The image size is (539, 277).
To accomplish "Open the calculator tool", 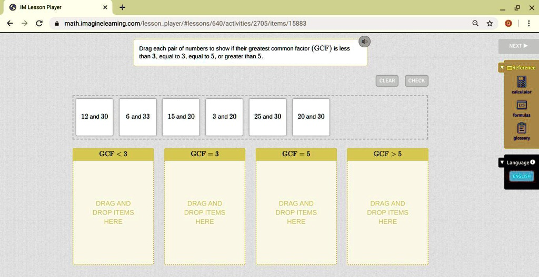I will 521,83.
